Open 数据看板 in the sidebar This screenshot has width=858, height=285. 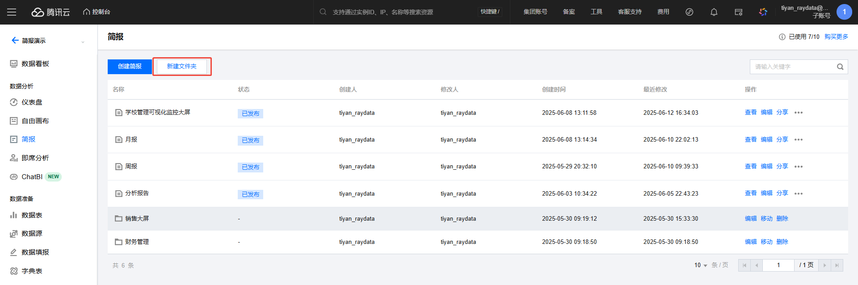[35, 64]
